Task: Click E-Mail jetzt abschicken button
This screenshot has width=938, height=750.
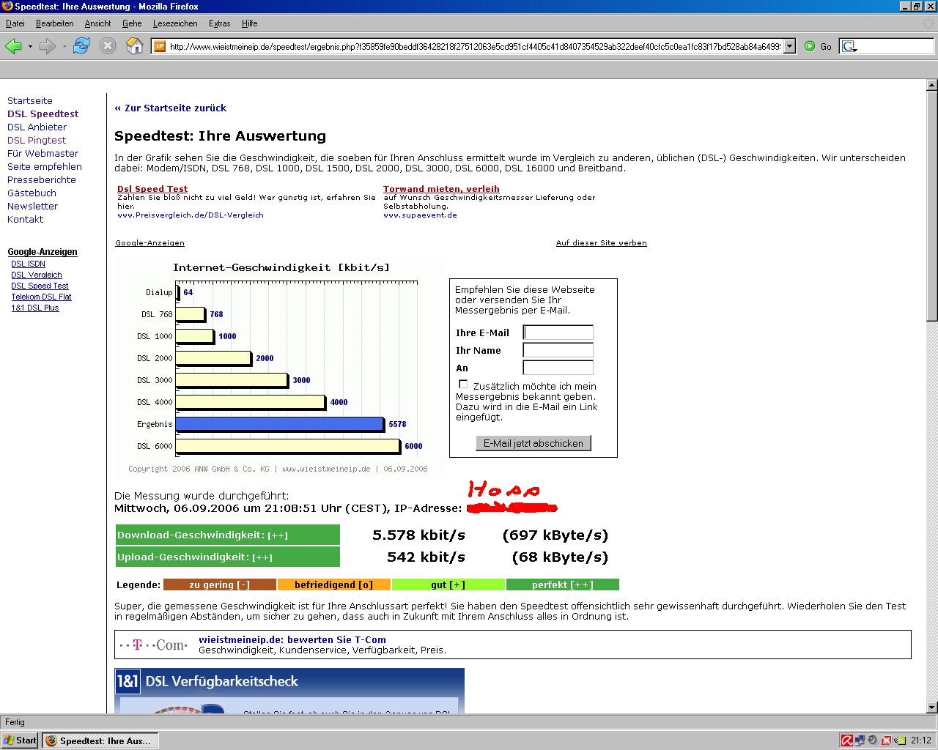Action: pyautogui.click(x=533, y=443)
